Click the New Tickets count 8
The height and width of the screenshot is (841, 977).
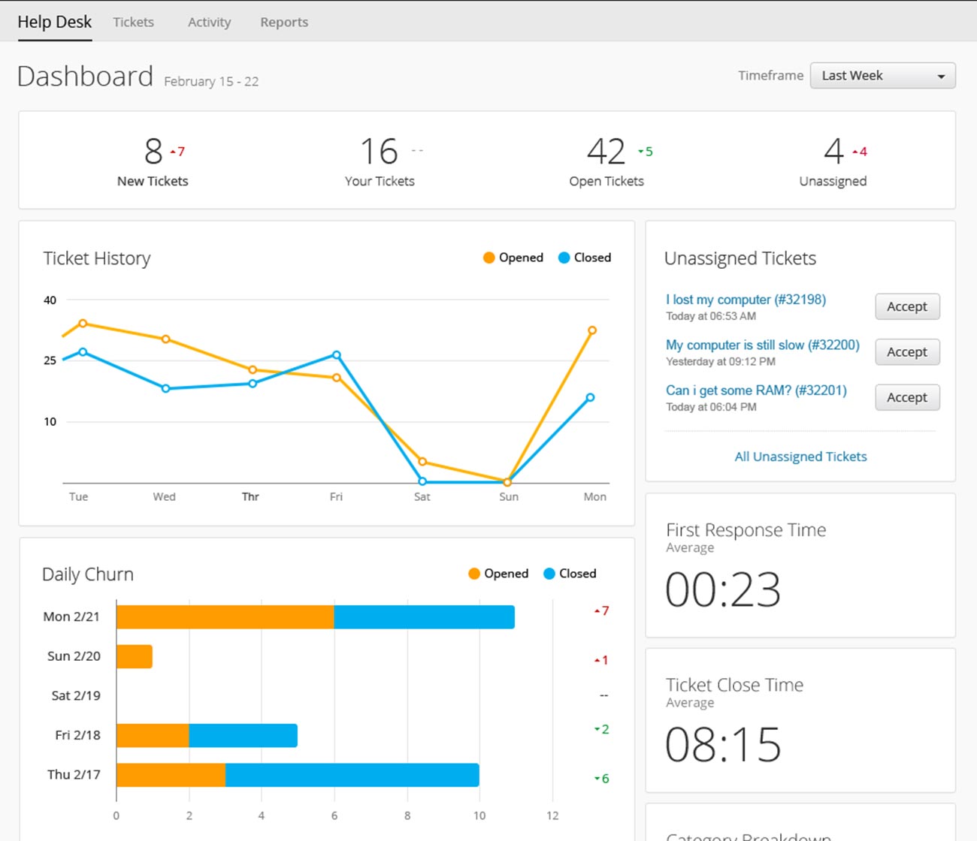(x=153, y=151)
